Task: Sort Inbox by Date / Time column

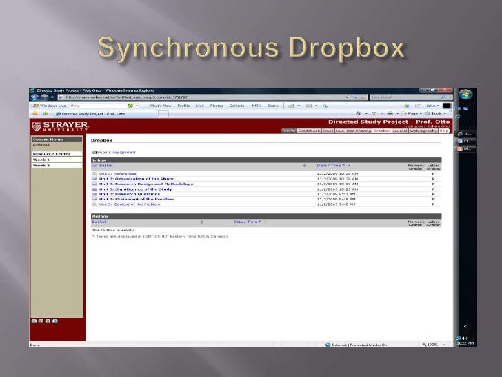Action: point(331,166)
